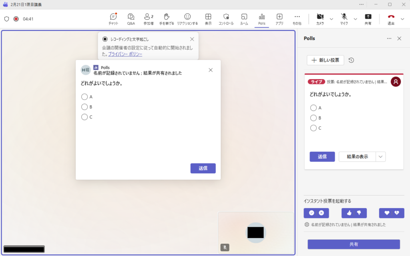Open the Q&A panel
410x256 pixels.
point(131,19)
